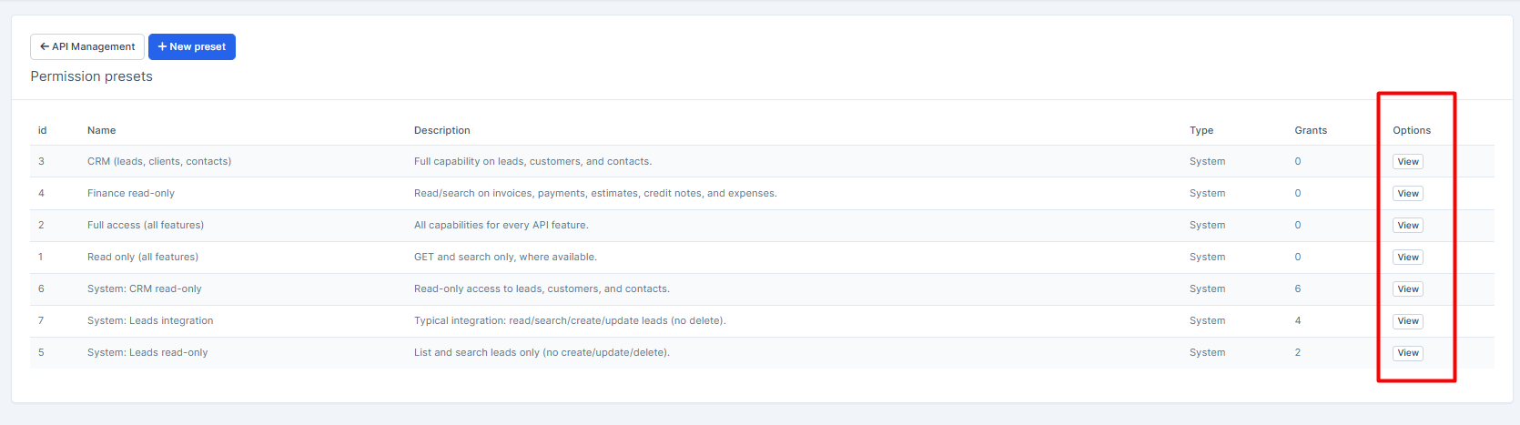Click the Type column header
This screenshot has width=1520, height=425.
(1201, 130)
